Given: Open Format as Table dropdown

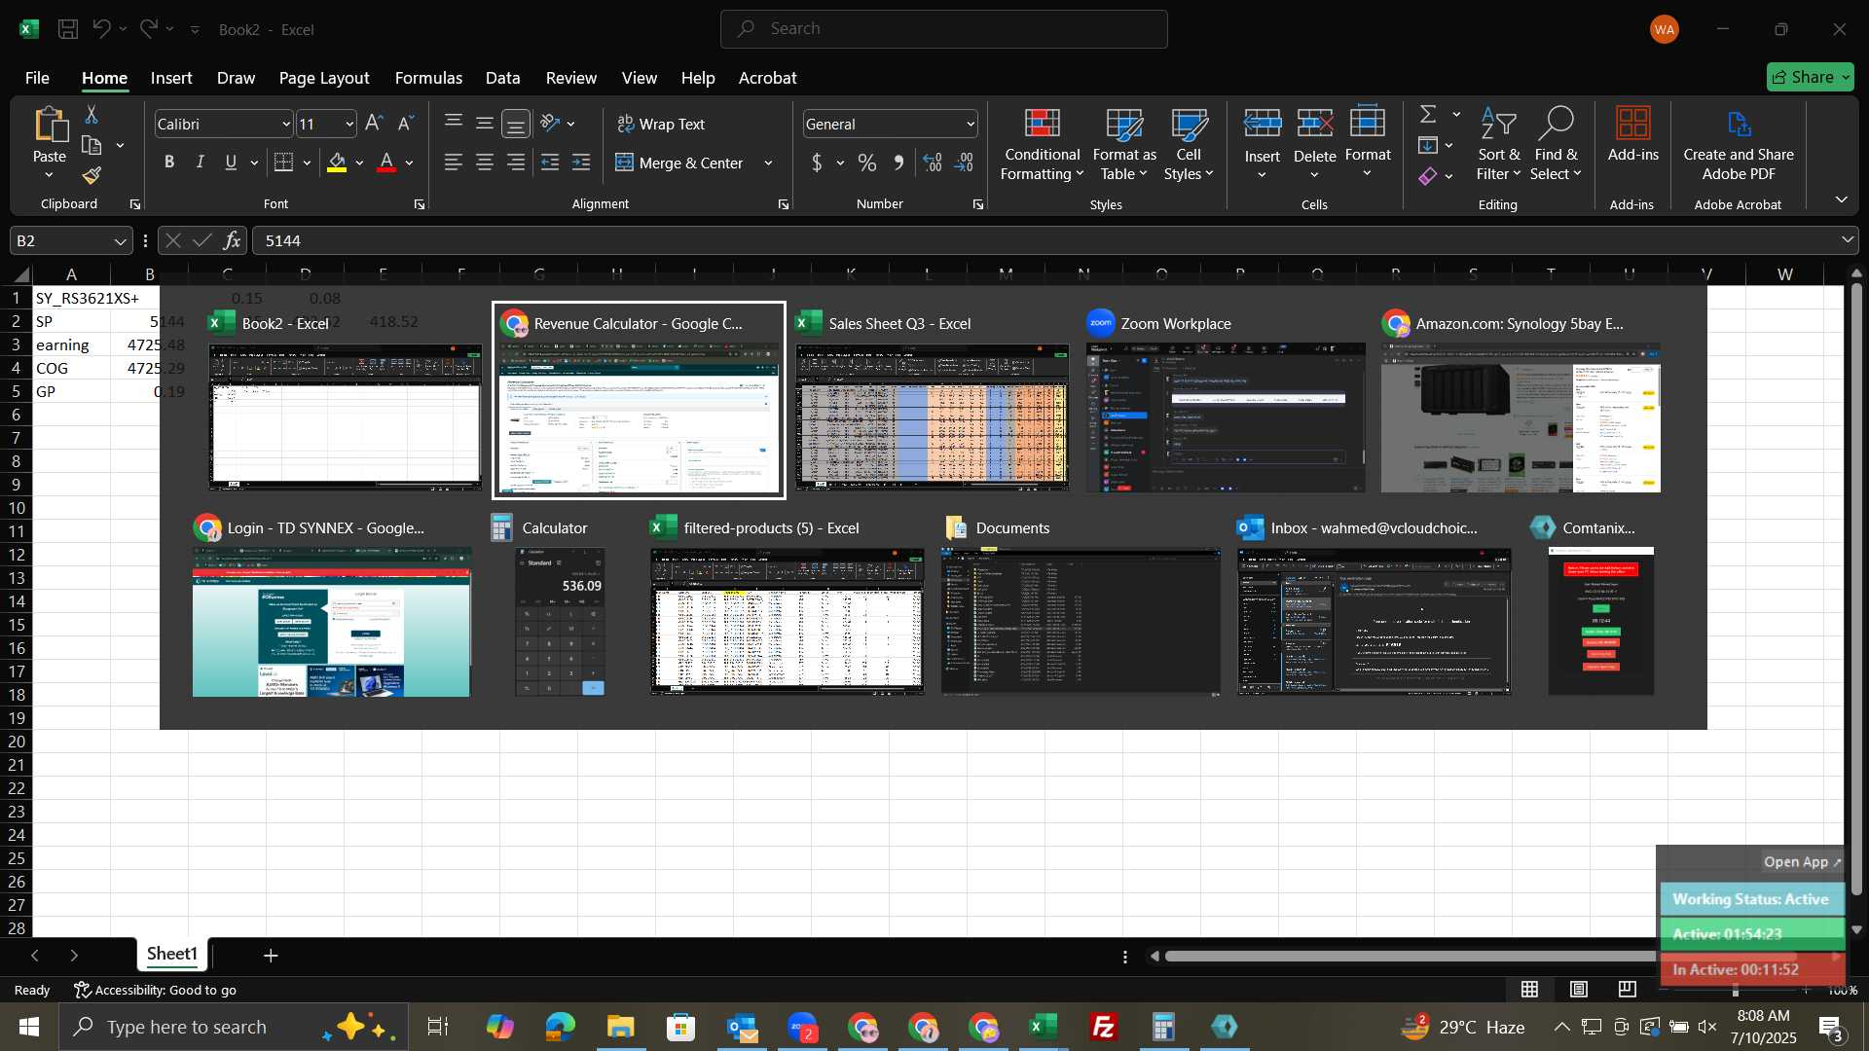Looking at the screenshot, I should point(1123,144).
